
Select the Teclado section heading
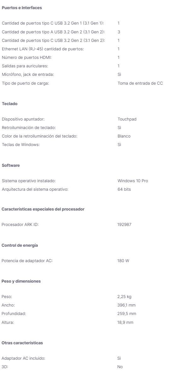(x=10, y=104)
